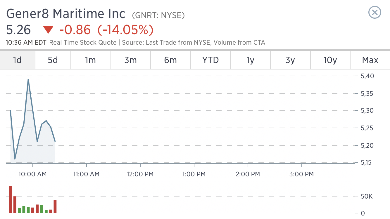Show the 3m price chart
Screen dimensions: 390x219
(131, 60)
